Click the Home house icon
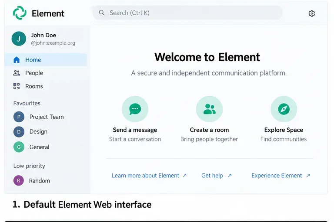The width and height of the screenshot is (334, 222). pyautogui.click(x=17, y=60)
